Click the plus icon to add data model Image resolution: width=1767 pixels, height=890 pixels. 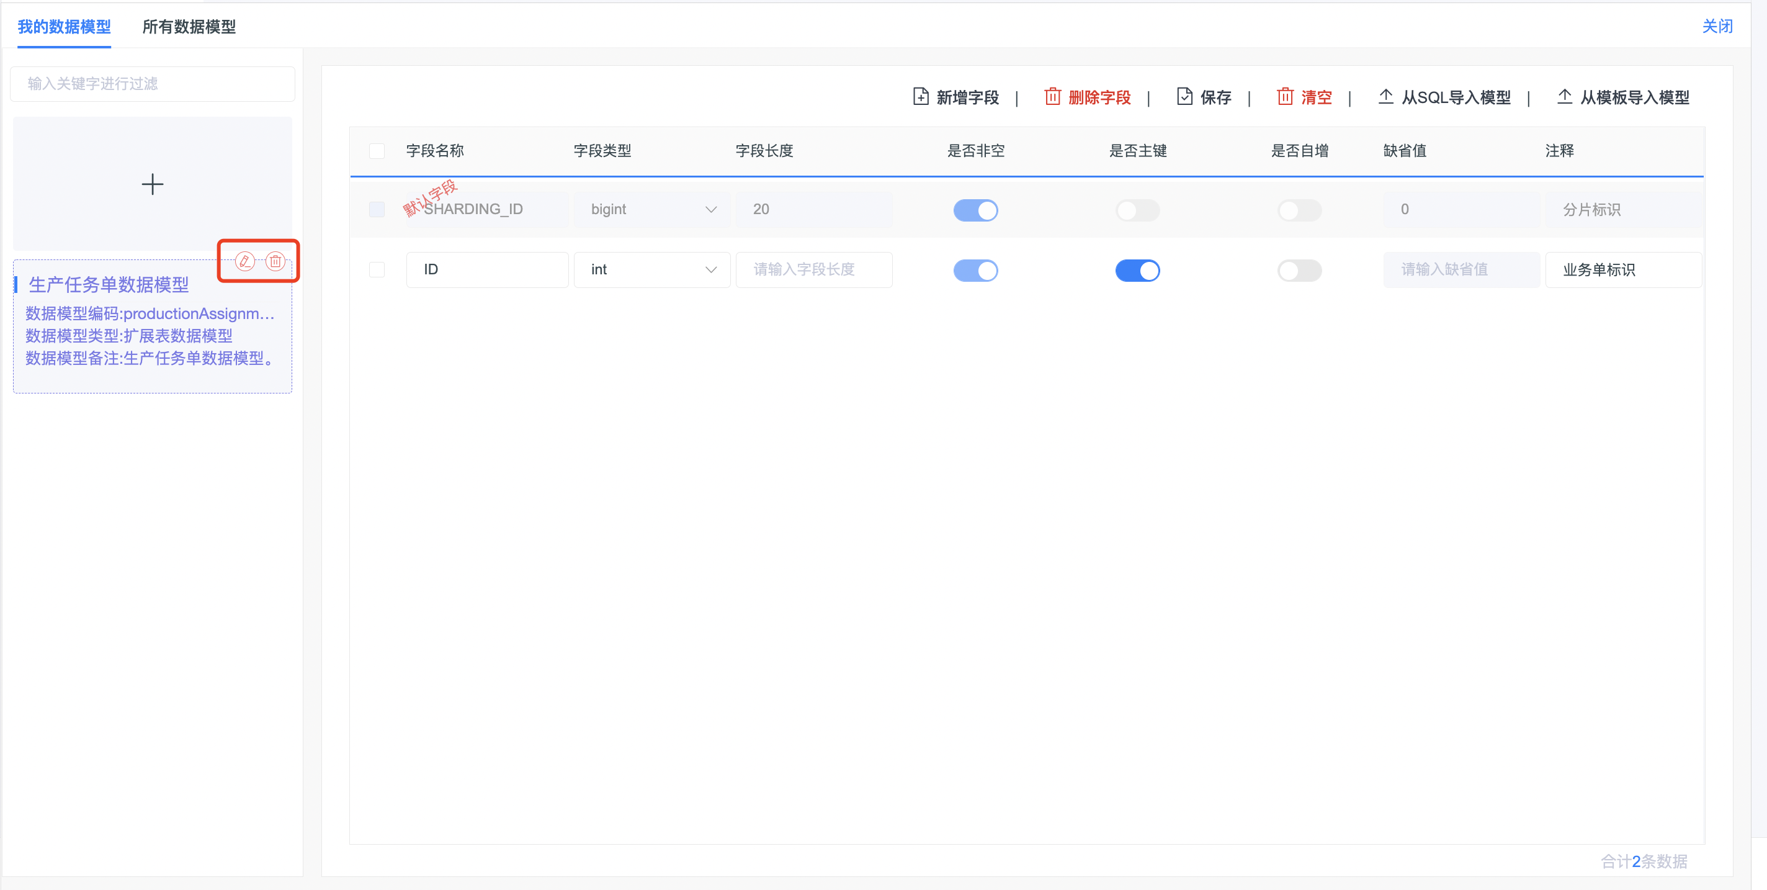(x=152, y=184)
